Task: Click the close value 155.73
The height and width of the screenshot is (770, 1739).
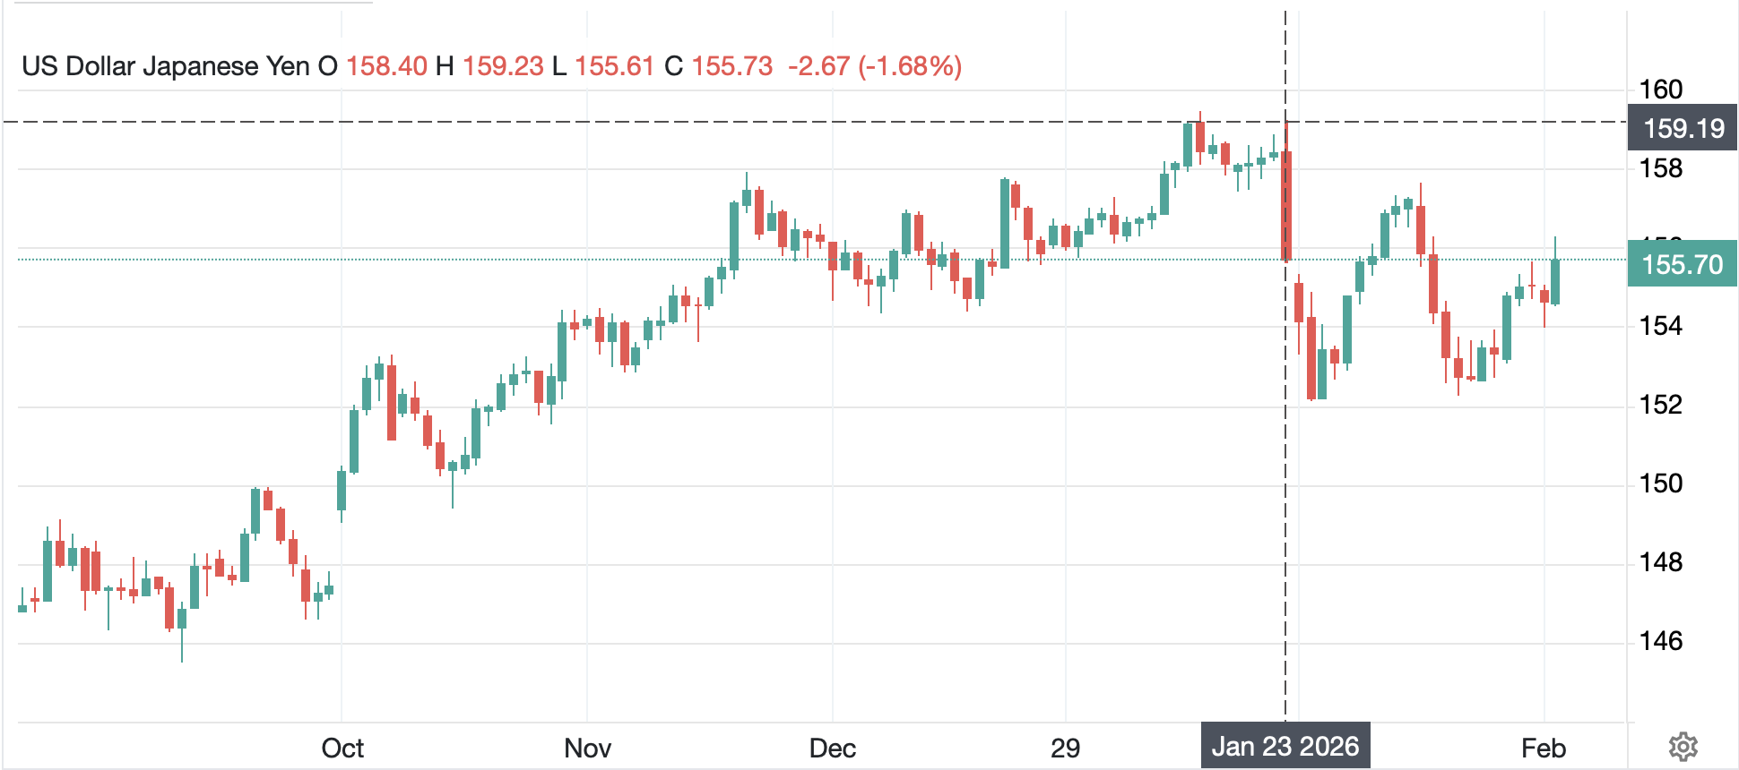Action: pyautogui.click(x=731, y=66)
